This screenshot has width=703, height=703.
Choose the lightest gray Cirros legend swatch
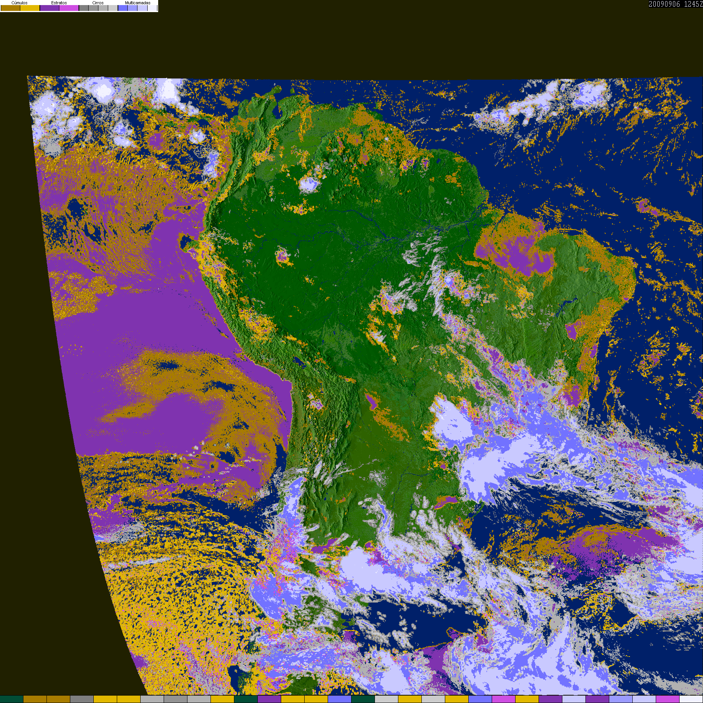point(113,8)
